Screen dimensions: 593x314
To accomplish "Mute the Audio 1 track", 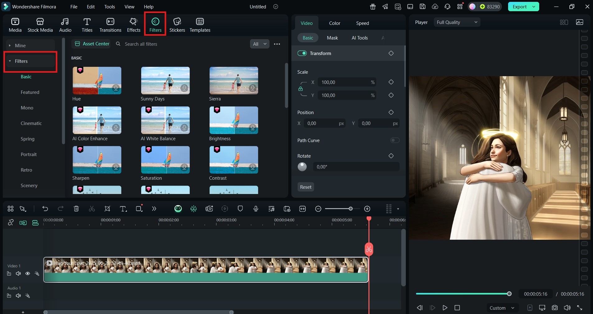I will click(18, 296).
